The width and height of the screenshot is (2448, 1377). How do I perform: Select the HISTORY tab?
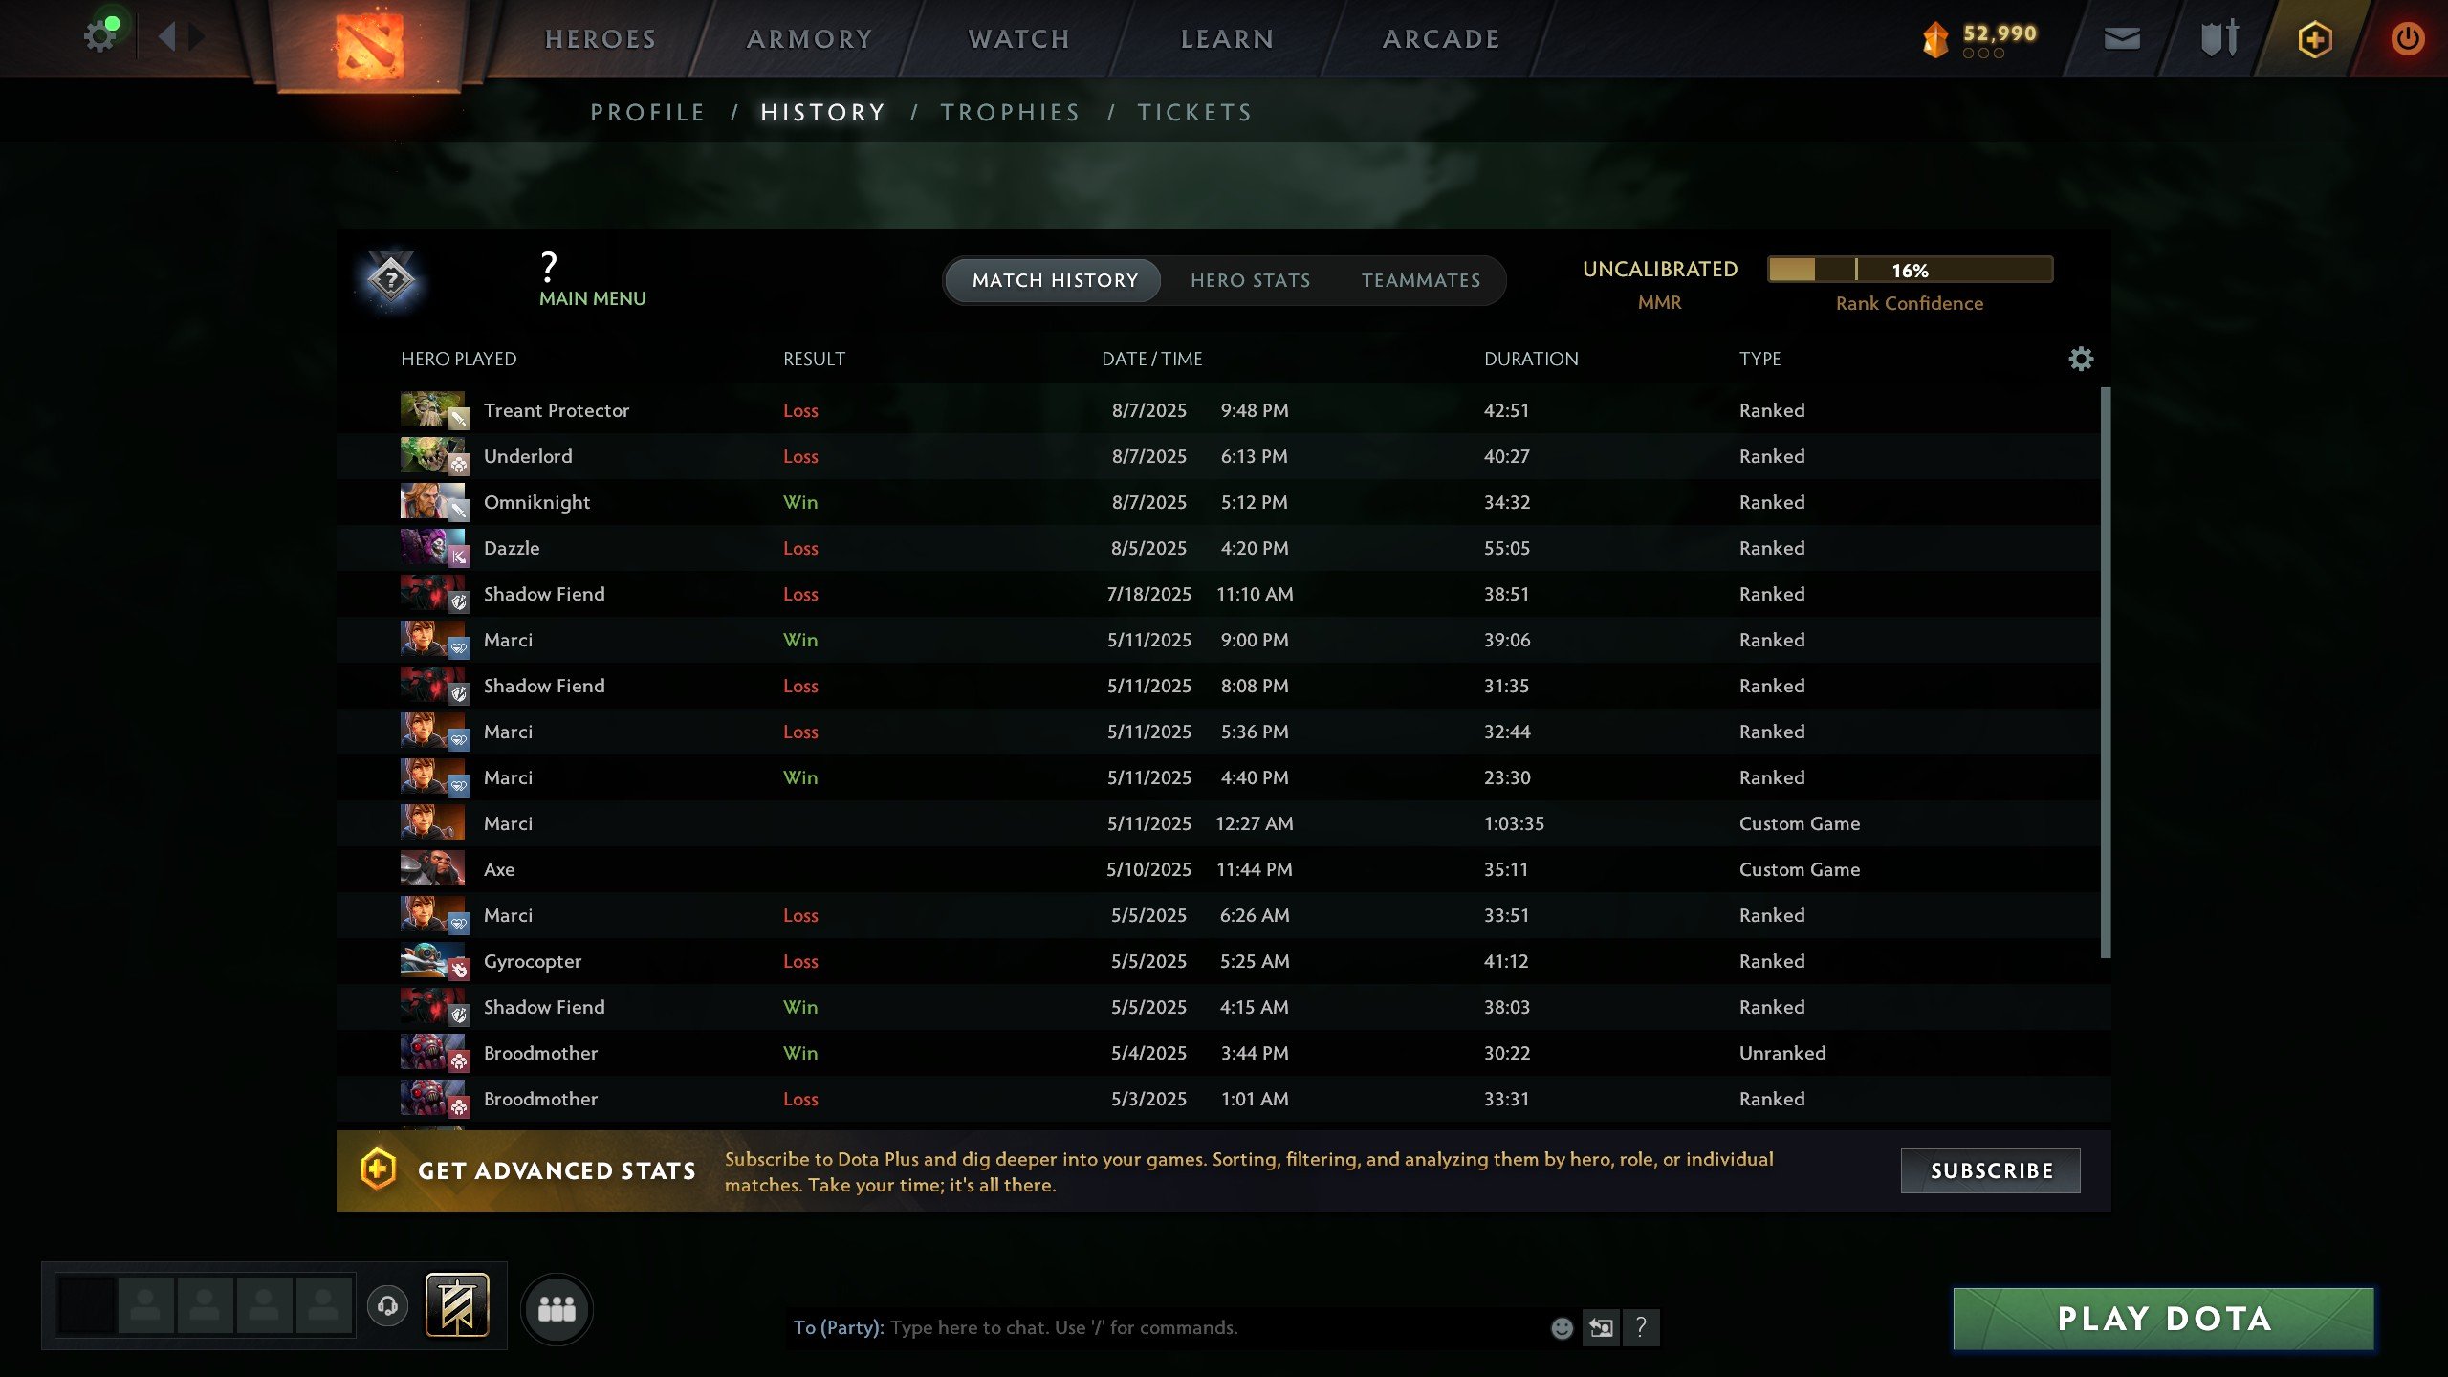pos(822,113)
